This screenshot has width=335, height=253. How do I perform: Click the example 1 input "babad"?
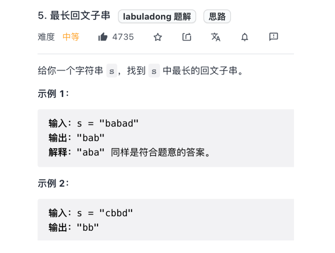tap(119, 123)
